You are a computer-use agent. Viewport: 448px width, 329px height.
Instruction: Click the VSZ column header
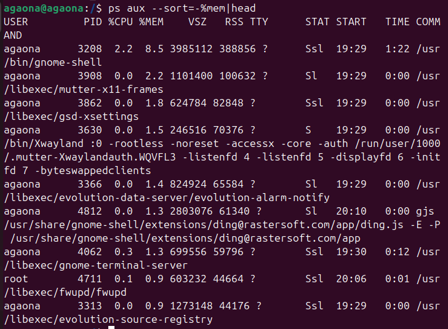click(198, 22)
